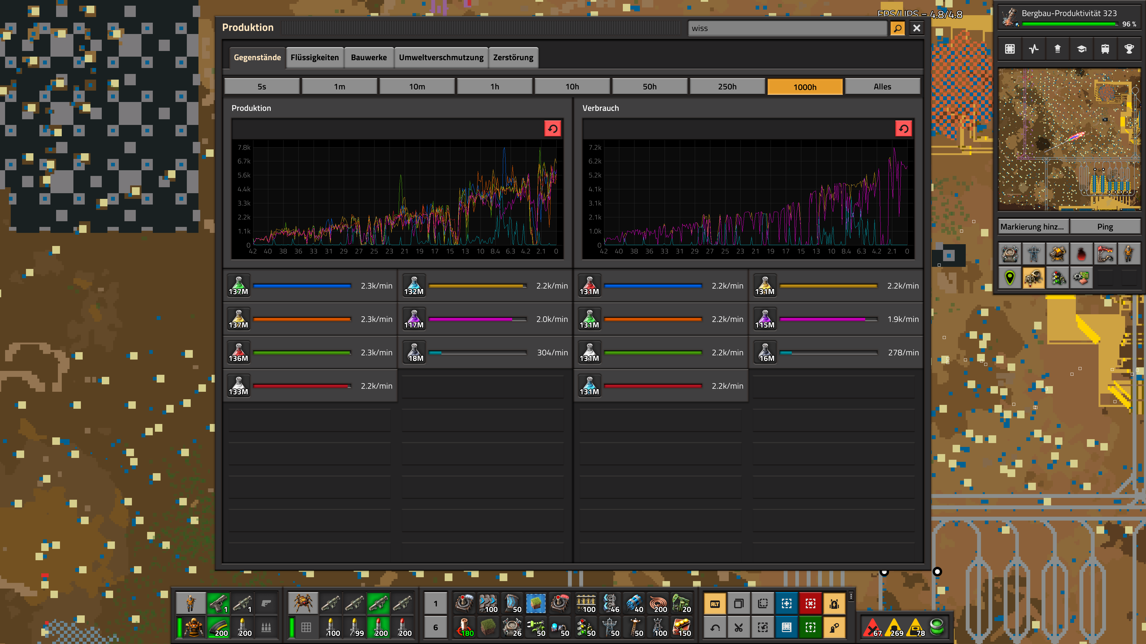The height and width of the screenshot is (644, 1146).
Task: Click the search field containing 'wiss'
Action: tap(788, 28)
